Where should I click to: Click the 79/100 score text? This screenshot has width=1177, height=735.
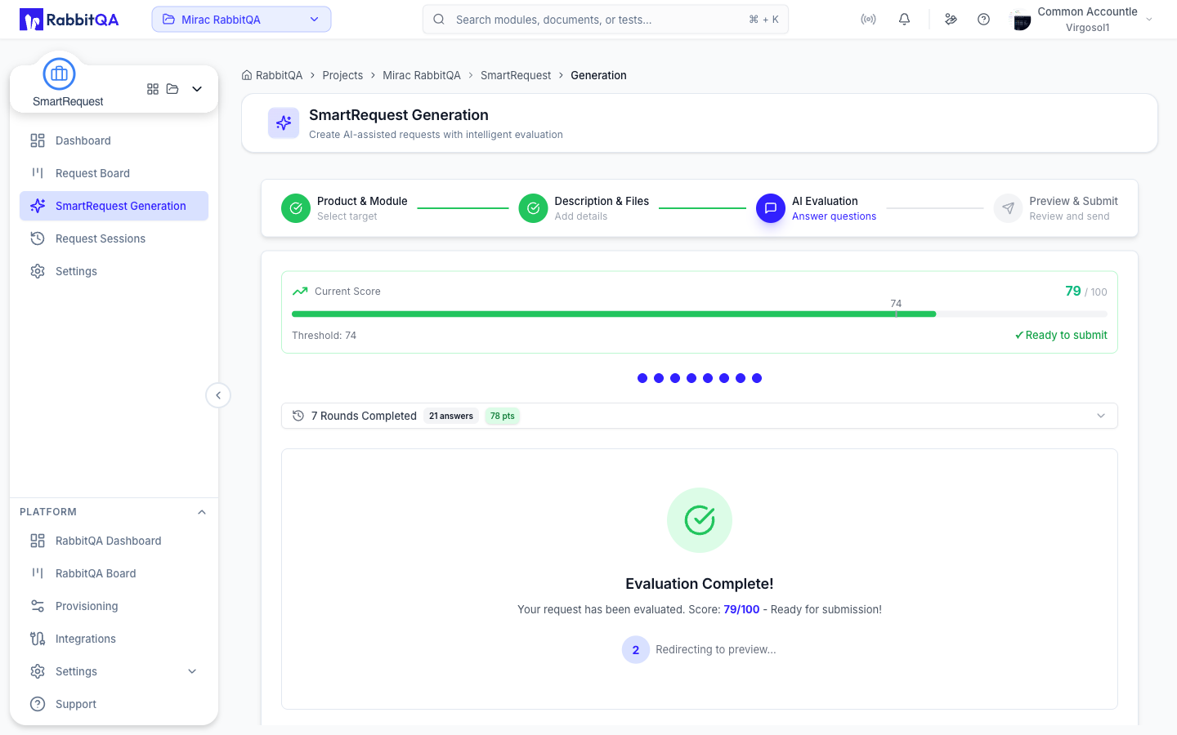[x=741, y=609]
